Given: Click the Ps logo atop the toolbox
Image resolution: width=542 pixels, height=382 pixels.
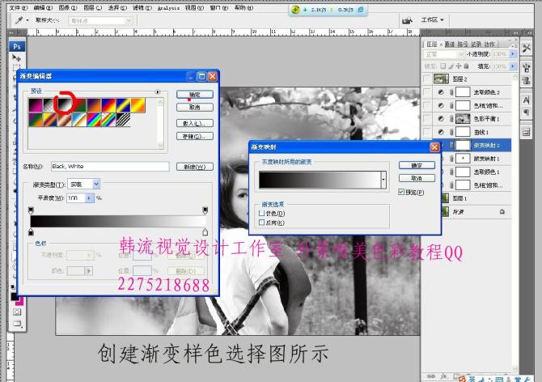Looking at the screenshot, I should (17, 46).
